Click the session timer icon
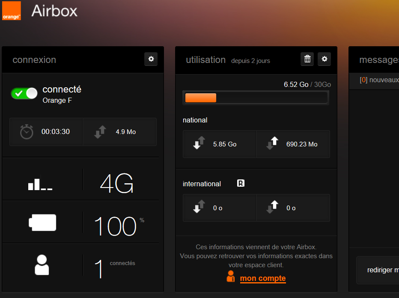The image size is (399, 298). pos(27,131)
